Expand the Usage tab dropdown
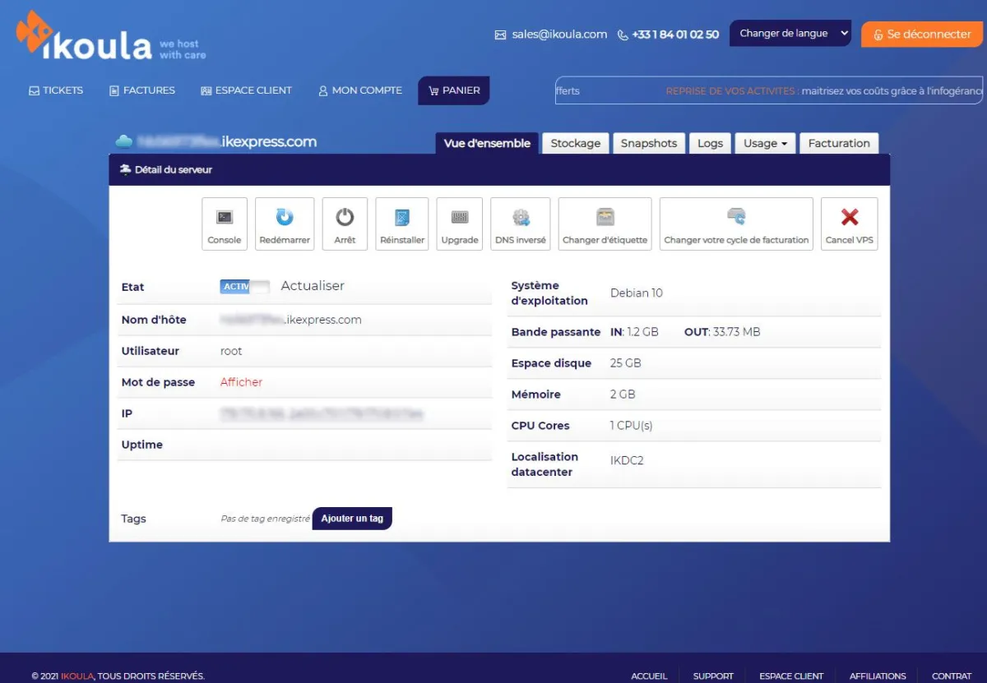Screen dimensions: 987x683 (x=765, y=143)
